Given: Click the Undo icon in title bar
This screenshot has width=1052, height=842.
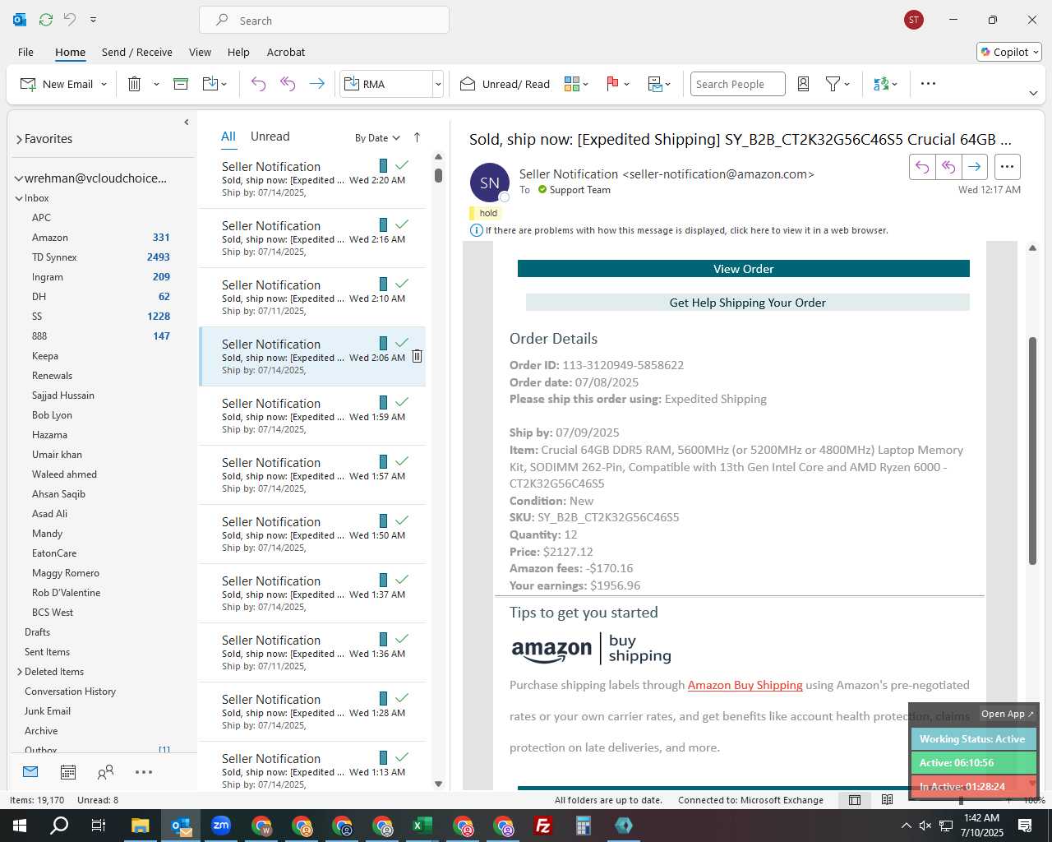Looking at the screenshot, I should [x=70, y=20].
